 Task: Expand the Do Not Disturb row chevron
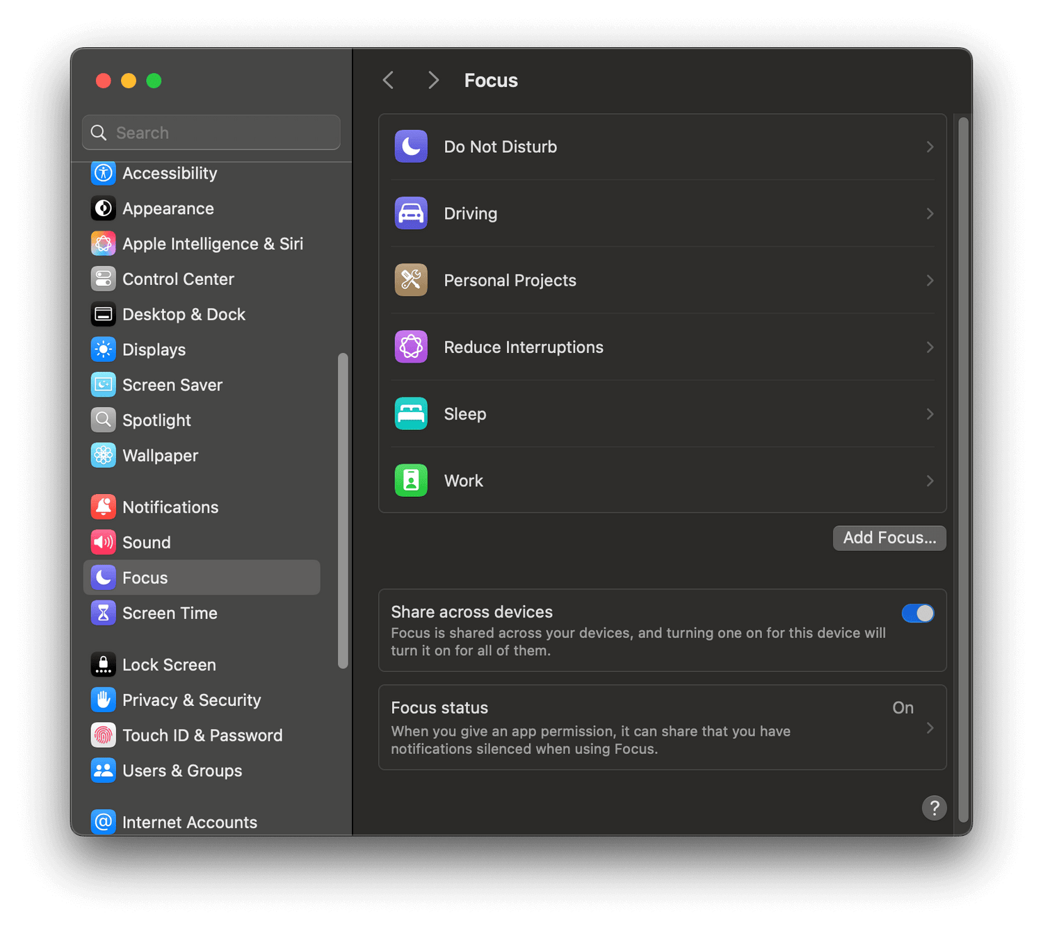(930, 147)
